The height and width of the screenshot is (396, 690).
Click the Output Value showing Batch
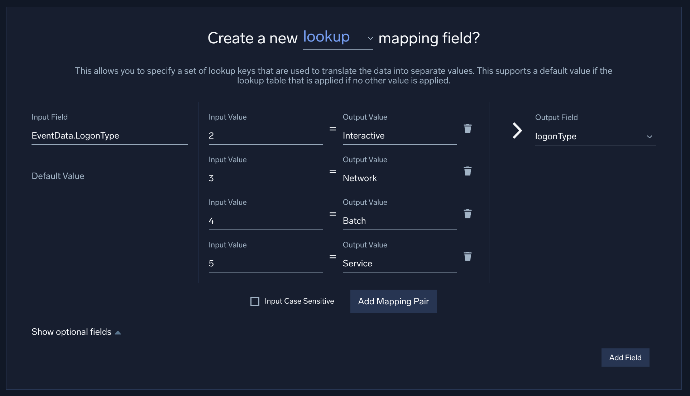[399, 221]
